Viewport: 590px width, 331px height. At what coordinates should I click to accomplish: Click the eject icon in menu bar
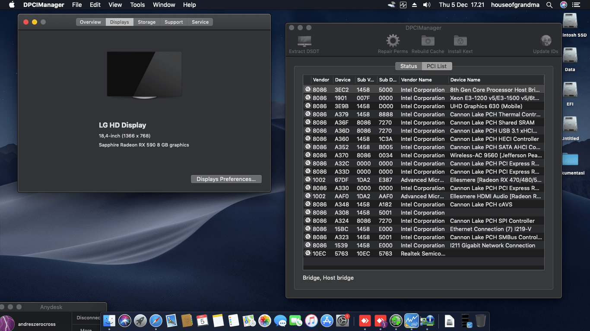415,5
